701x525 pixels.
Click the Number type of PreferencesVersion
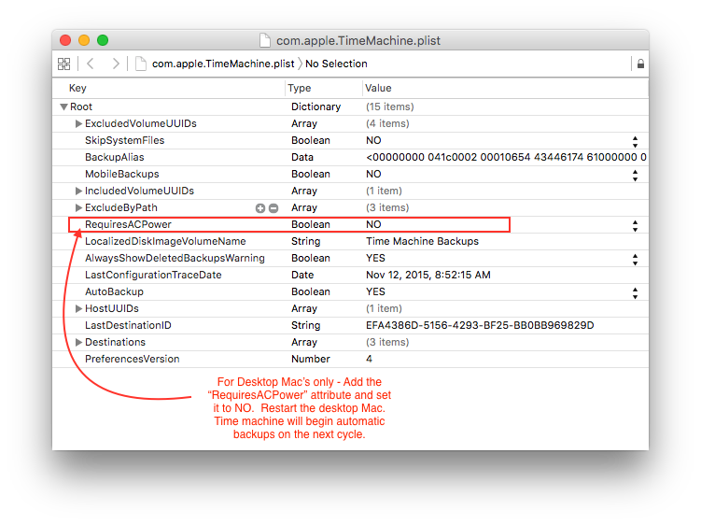coord(311,359)
